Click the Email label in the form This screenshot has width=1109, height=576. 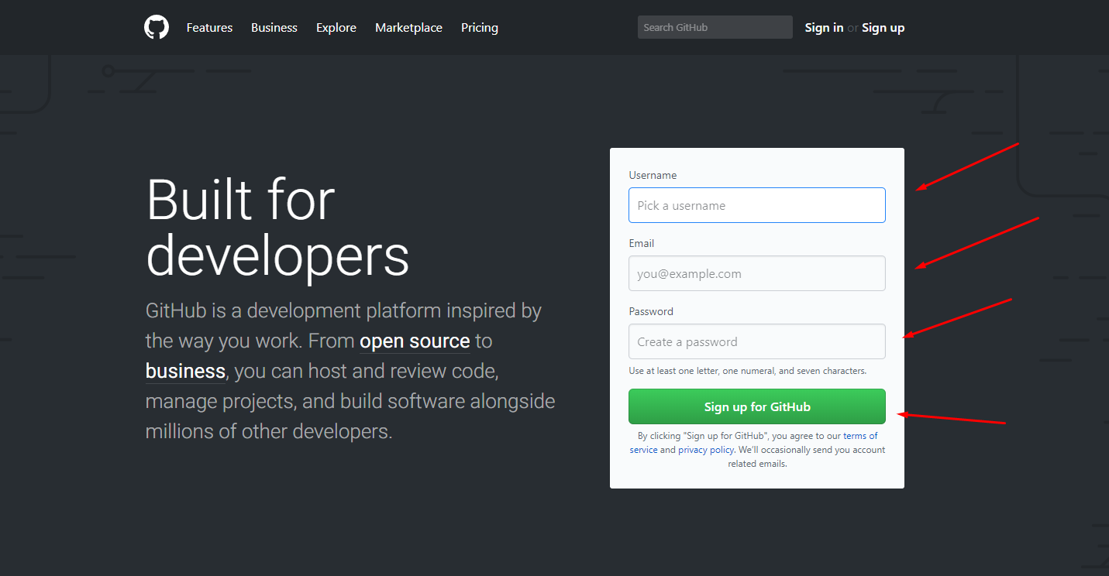(642, 244)
